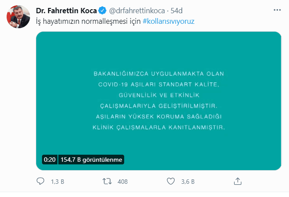Viewport: 289px width, 197px height.
Task: Click the 1,3 B reply count
Action: pyautogui.click(x=57, y=181)
